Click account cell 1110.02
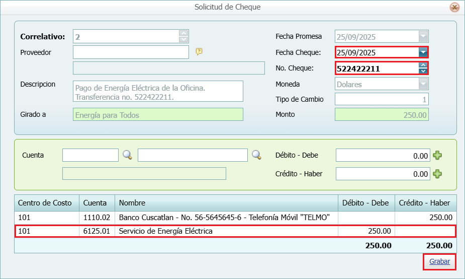The image size is (465, 279). click(x=97, y=218)
